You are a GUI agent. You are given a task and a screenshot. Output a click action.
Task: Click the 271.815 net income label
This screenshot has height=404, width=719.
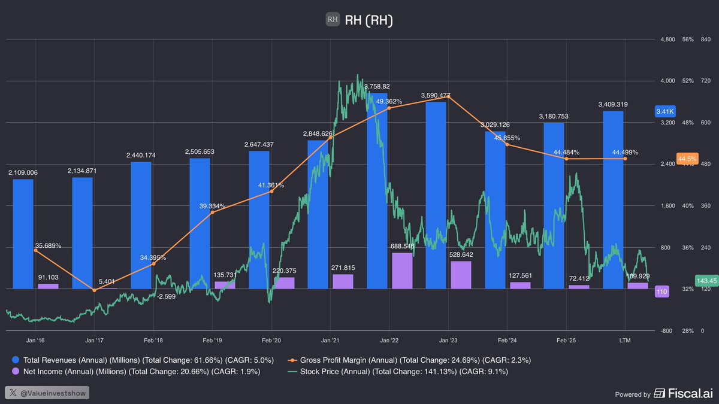pos(343,268)
